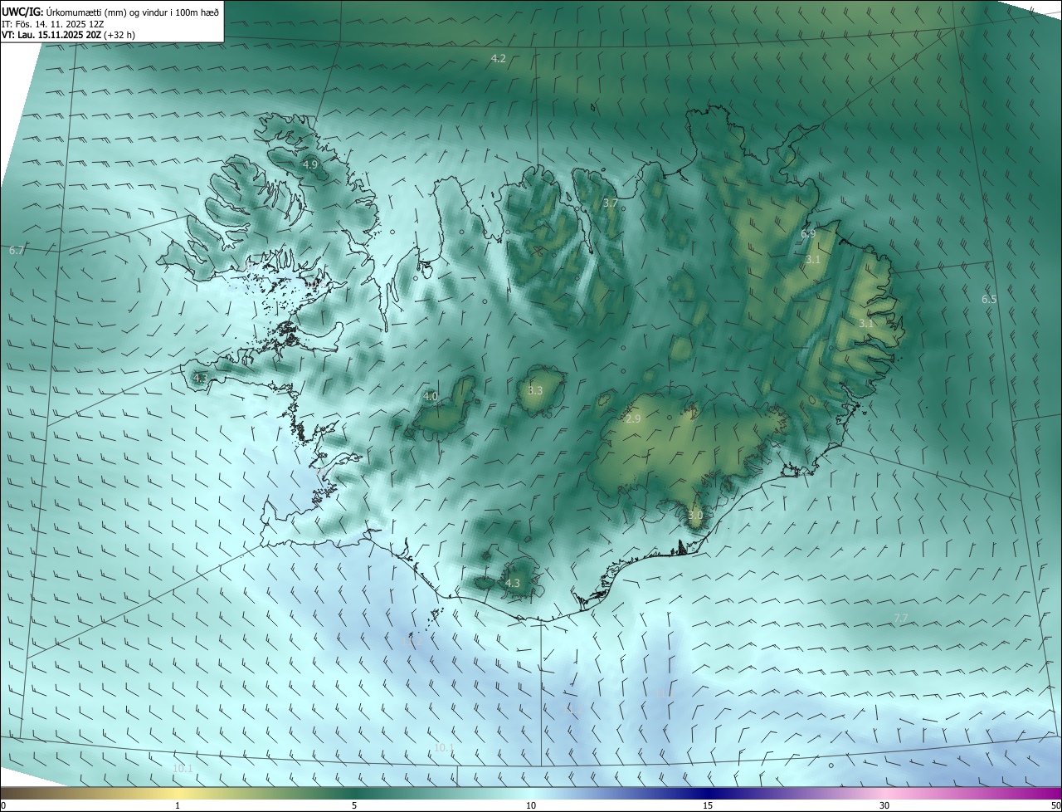Click the 4.0 value label on the map
The height and width of the screenshot is (812, 1062).
431,396
